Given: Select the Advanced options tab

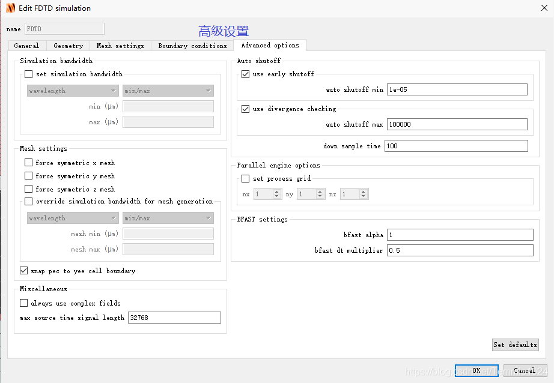Looking at the screenshot, I should click(270, 45).
